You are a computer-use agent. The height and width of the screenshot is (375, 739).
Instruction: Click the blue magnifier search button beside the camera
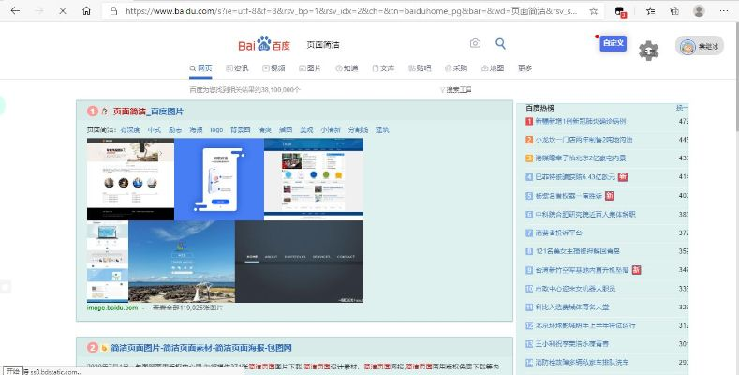[500, 43]
